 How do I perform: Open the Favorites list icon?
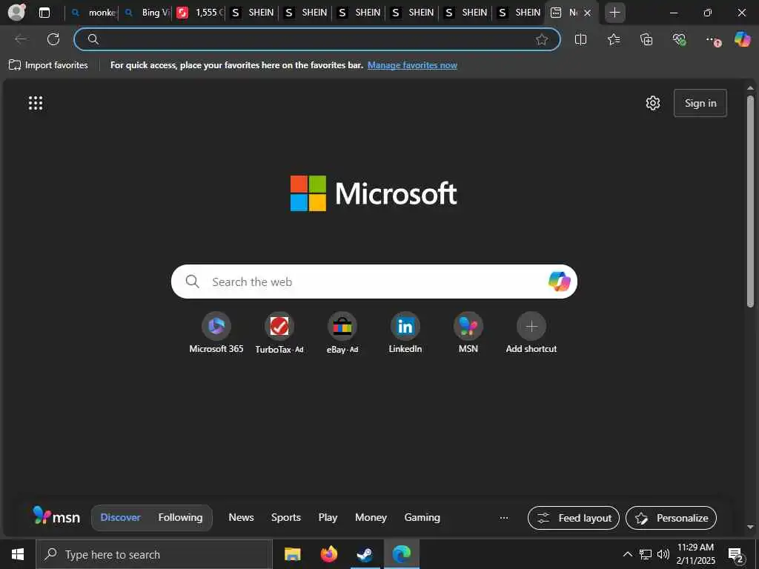pyautogui.click(x=614, y=39)
